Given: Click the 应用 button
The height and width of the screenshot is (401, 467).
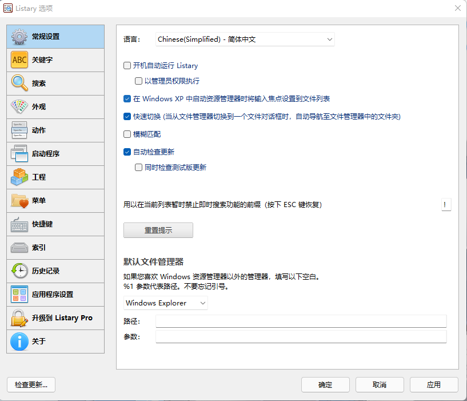Looking at the screenshot, I should click(434, 384).
